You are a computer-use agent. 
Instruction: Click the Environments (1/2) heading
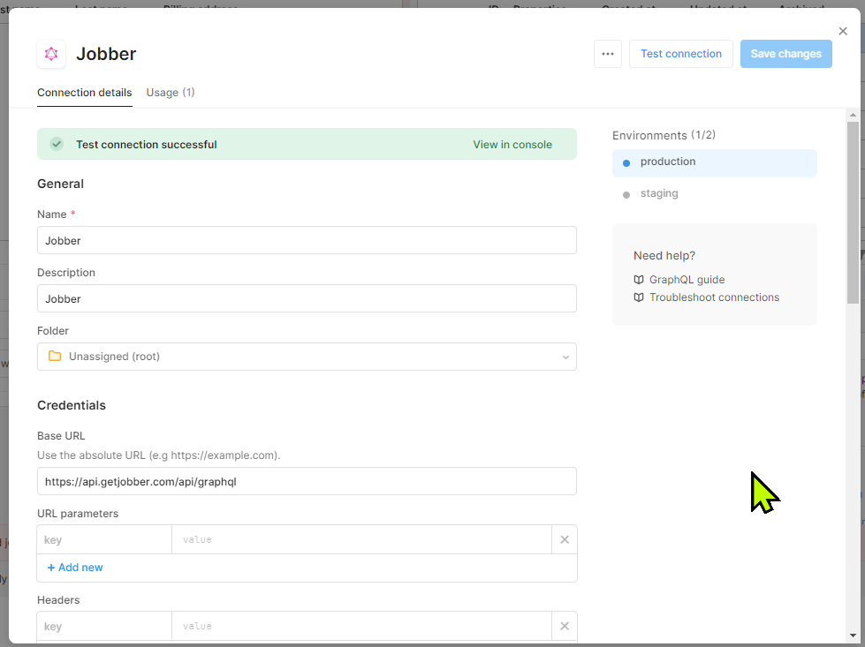tap(664, 136)
